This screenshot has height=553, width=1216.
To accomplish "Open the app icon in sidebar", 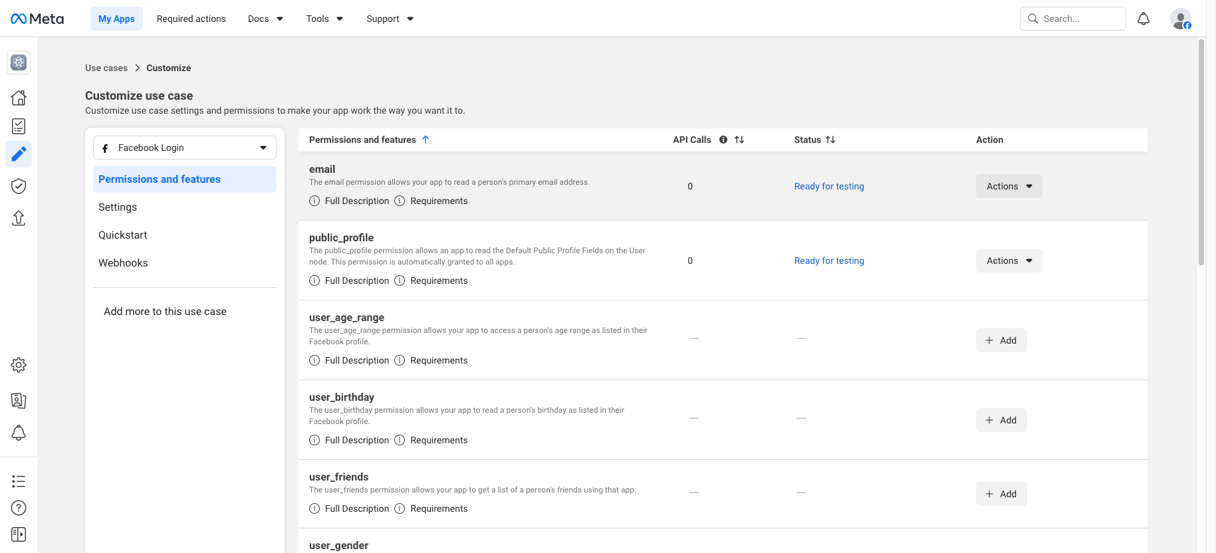I will 19,62.
